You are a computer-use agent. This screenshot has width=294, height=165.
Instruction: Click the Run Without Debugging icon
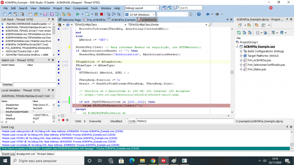[x=87, y=14]
